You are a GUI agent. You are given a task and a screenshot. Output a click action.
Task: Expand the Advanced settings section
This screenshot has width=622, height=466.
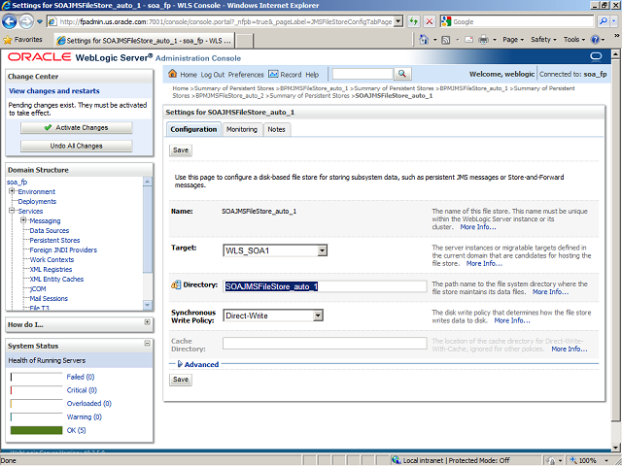coord(181,364)
